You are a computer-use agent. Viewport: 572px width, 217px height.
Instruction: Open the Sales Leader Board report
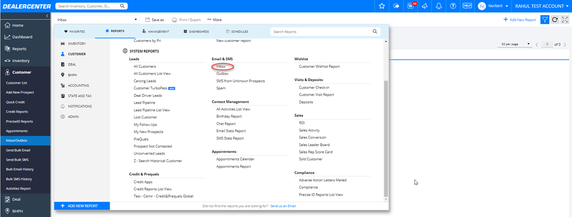tap(314, 145)
